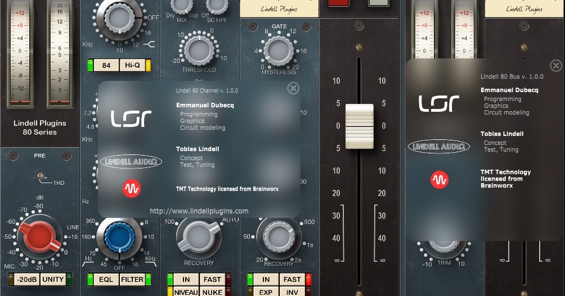Click the red button above the fader
Screen dimensions: 565x296
coord(339,3)
